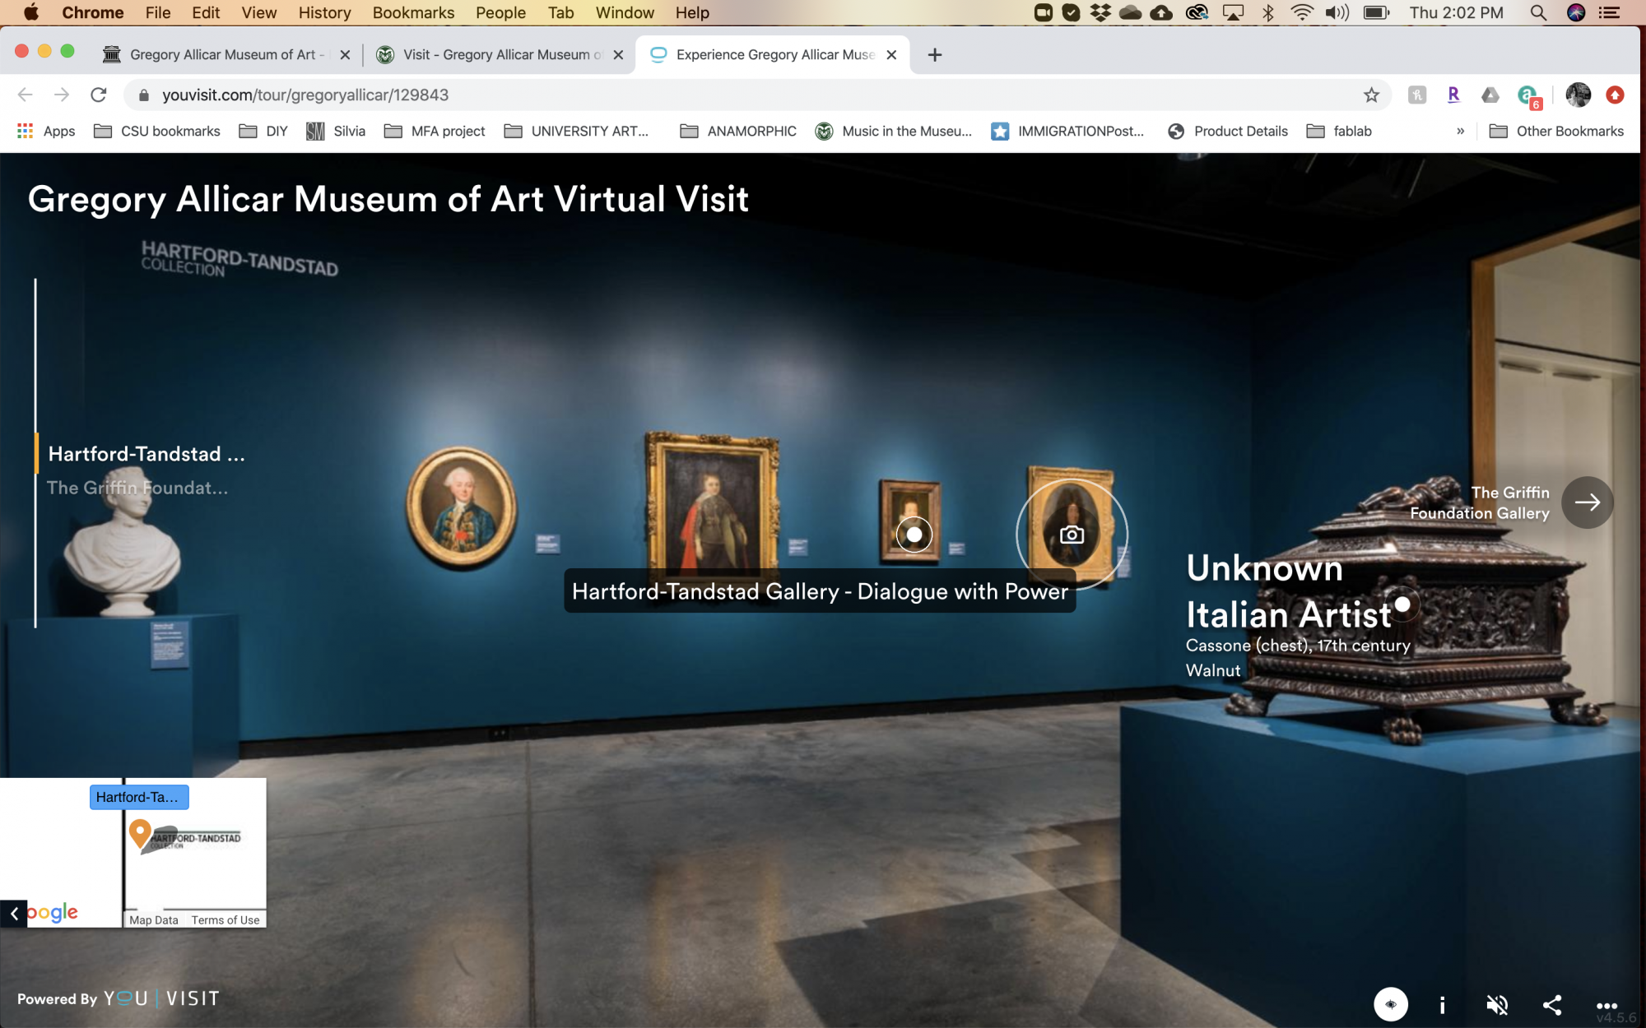
Task: Click the red Chrome update icon
Action: click(1615, 95)
